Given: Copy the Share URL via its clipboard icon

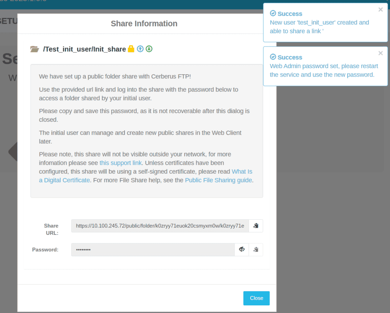Looking at the screenshot, I should click(256, 225).
